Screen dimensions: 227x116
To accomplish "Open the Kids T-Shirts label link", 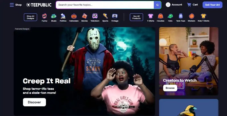I will click(203, 21).
